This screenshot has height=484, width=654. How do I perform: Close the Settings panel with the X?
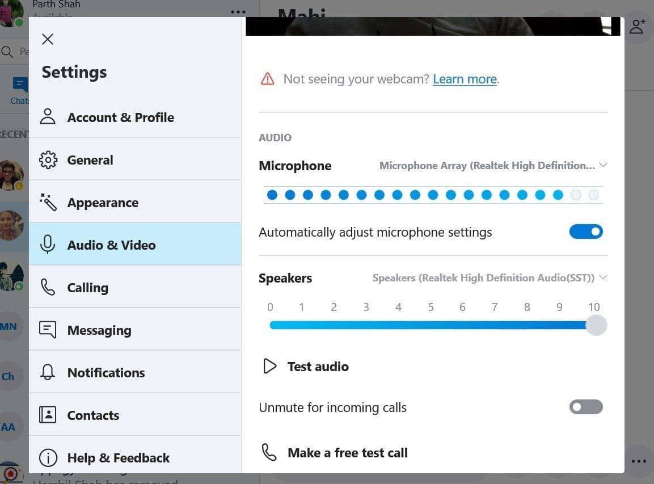click(x=48, y=39)
